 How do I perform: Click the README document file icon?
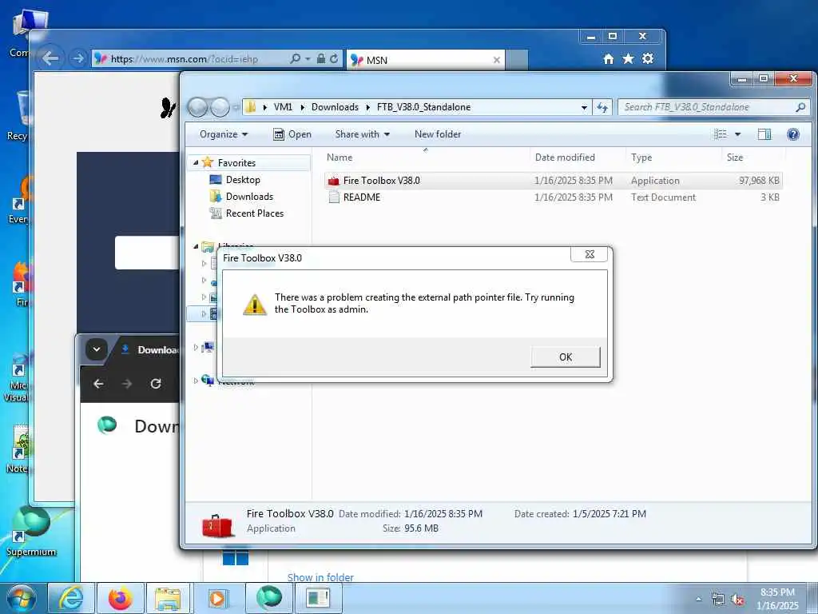[x=334, y=197]
